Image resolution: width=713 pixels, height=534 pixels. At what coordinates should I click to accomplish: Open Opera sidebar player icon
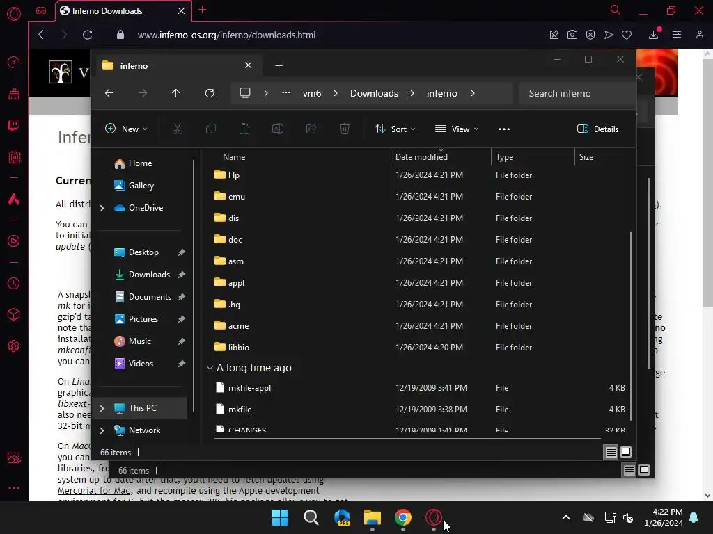14,241
